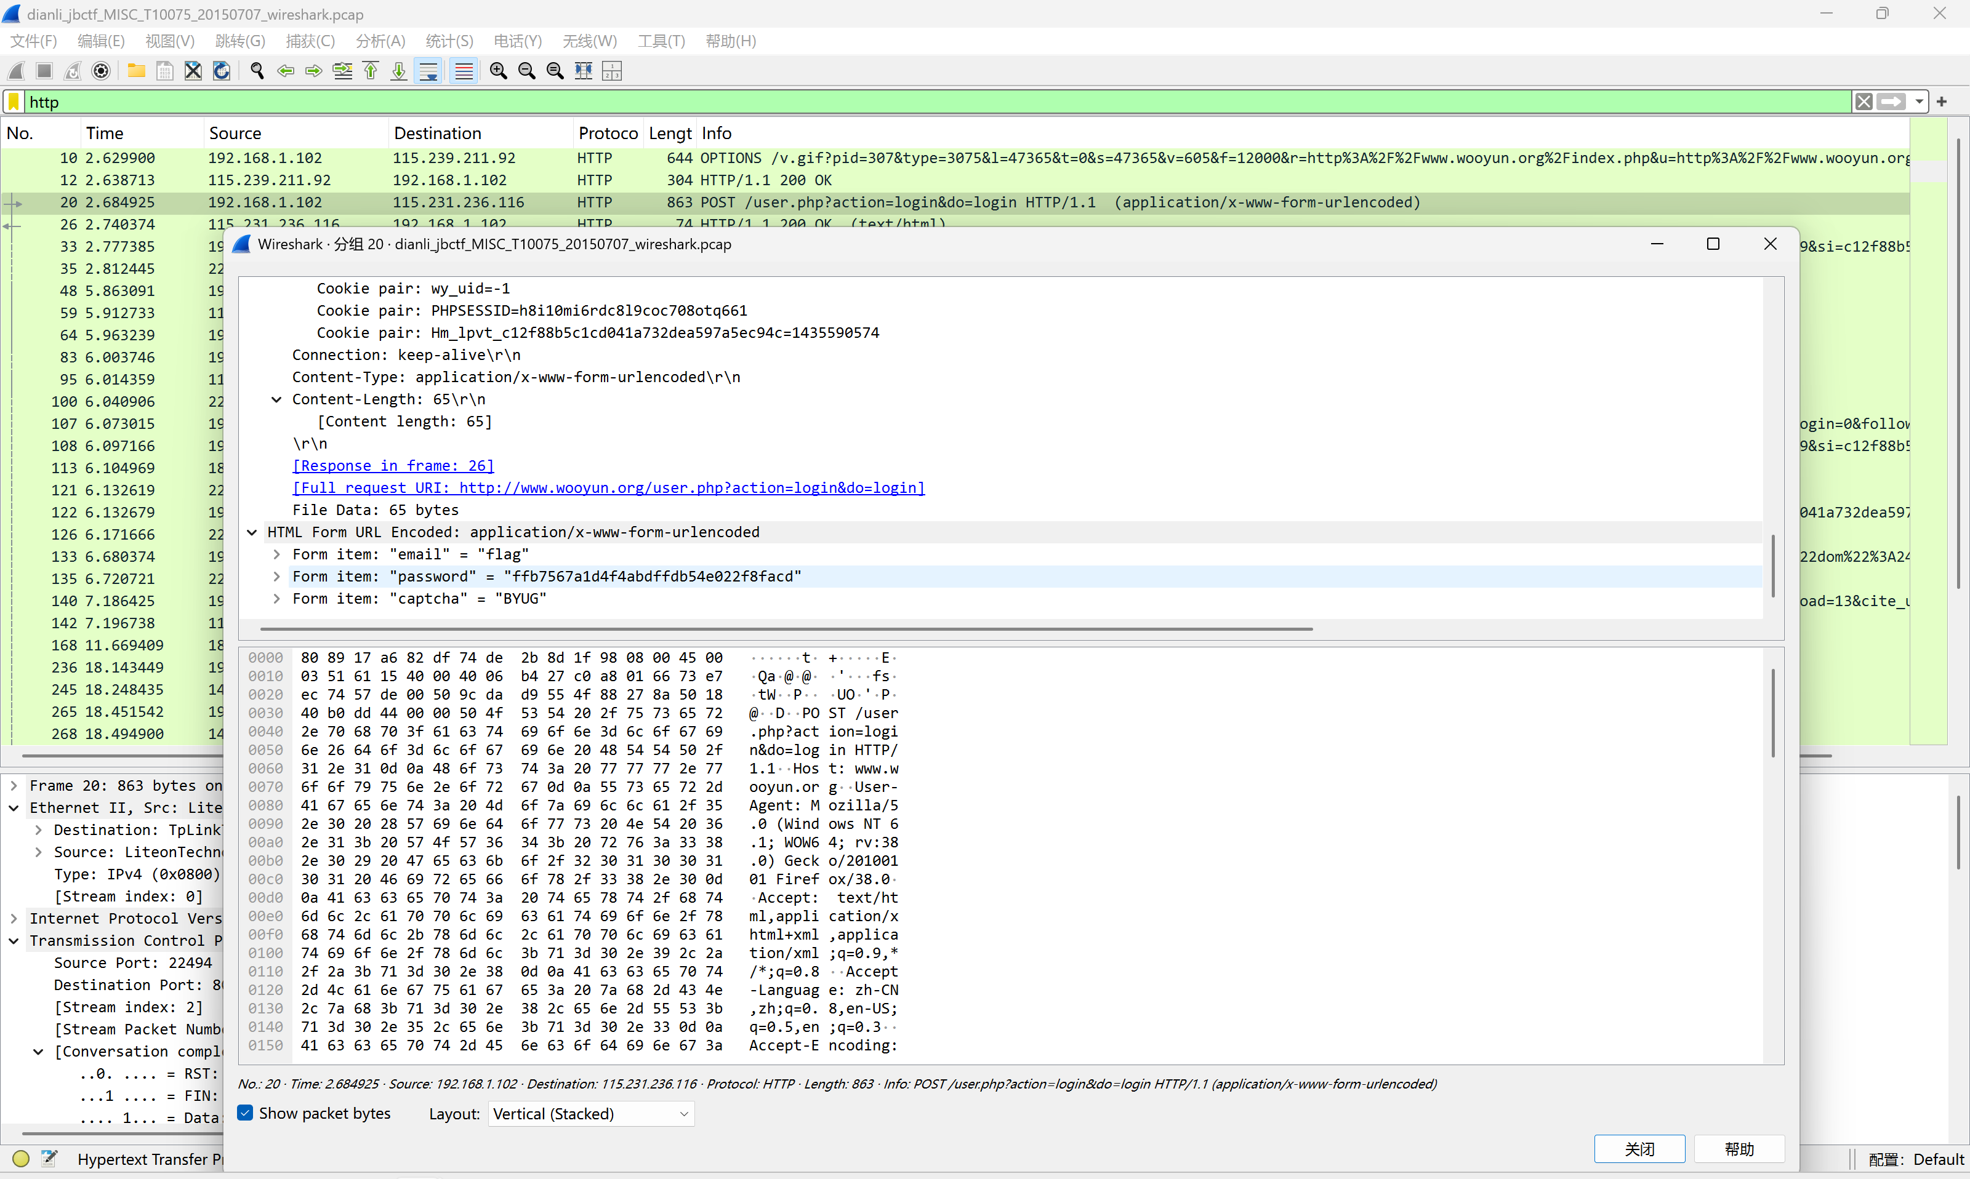Uncheck Show packet bytes checkbox
This screenshot has width=1970, height=1179.
coord(246,1113)
